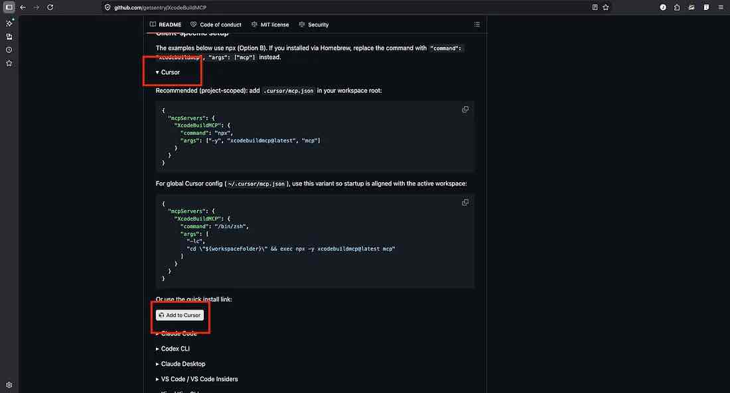Click the "-lc" argument line
This screenshot has height=393, width=730.
point(196,241)
